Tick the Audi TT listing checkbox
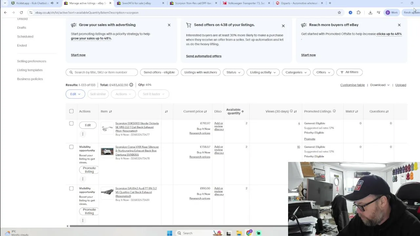The image size is (420, 236). [71, 188]
